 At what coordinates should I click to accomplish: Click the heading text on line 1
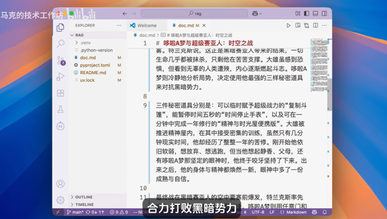208,43
